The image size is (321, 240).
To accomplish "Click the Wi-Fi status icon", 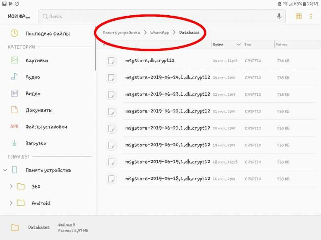I will pyautogui.click(x=286, y=4).
